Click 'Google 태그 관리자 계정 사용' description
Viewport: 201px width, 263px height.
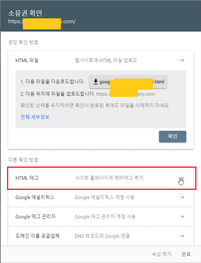pyautogui.click(x=105, y=217)
